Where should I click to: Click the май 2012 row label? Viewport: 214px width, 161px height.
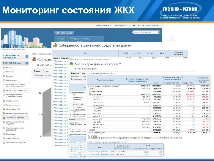96,116
